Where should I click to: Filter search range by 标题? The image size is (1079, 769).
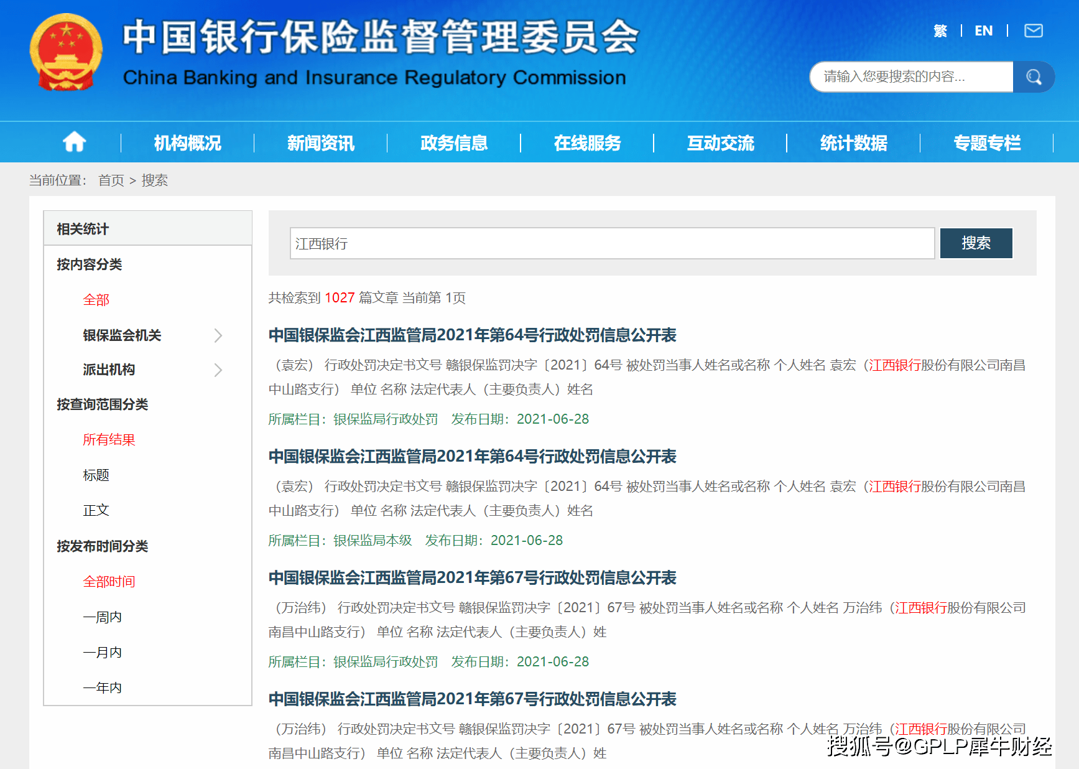96,475
